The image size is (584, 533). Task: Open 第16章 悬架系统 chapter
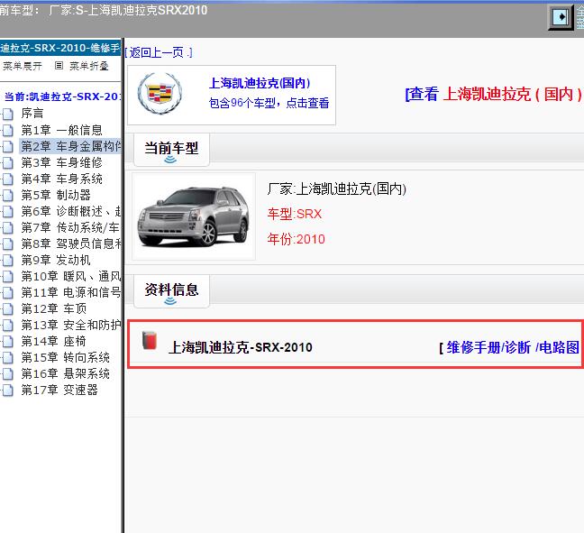click(x=65, y=373)
